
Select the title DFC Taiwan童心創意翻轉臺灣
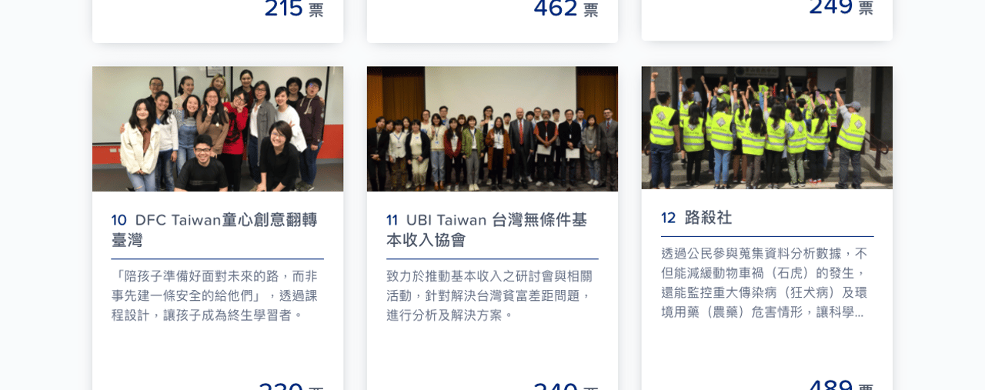pos(215,229)
